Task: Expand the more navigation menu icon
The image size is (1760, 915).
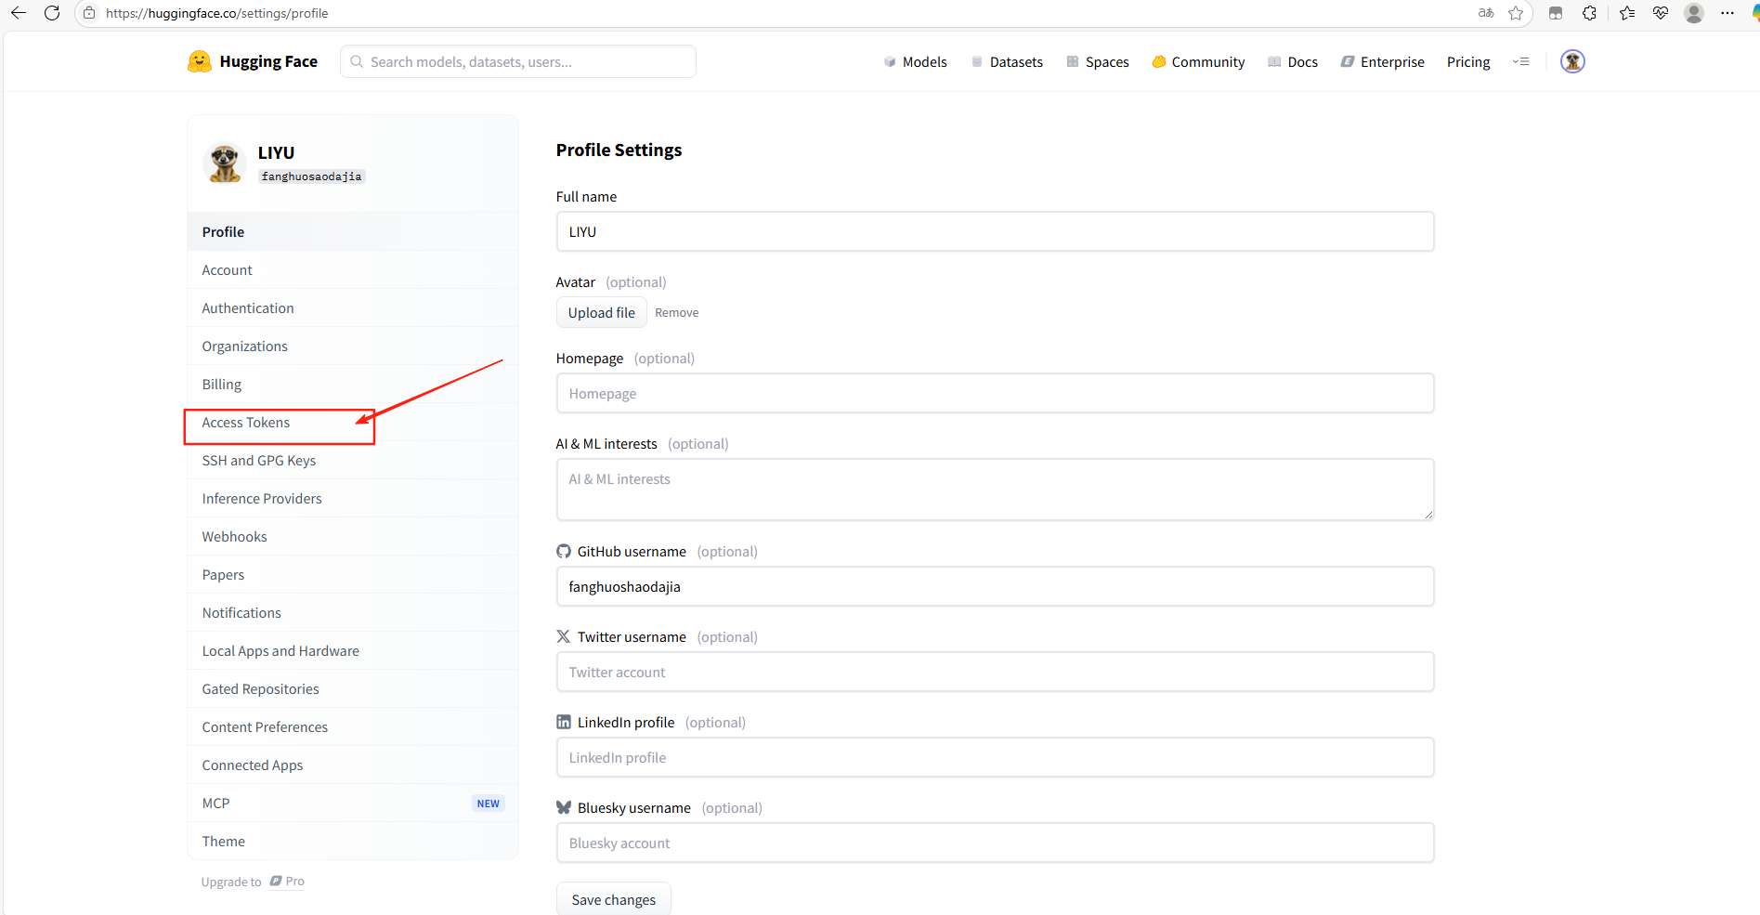Action: point(1520,61)
